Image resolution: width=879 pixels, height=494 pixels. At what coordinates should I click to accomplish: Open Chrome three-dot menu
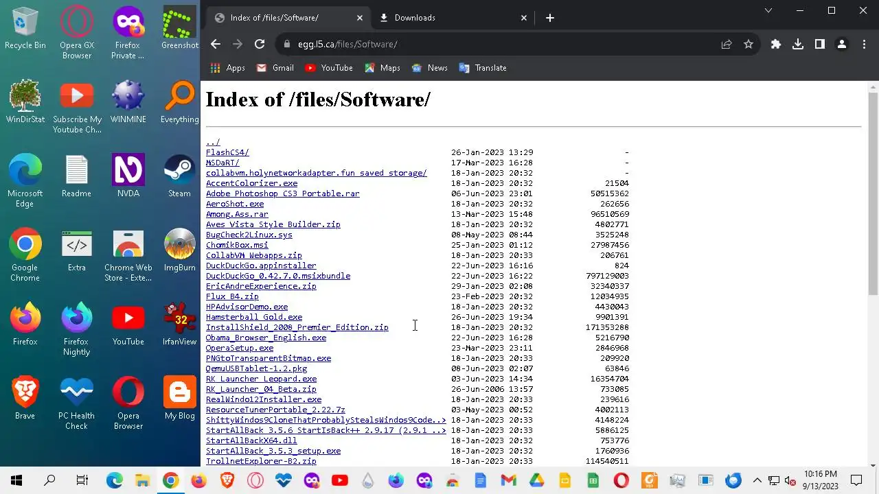tap(864, 44)
